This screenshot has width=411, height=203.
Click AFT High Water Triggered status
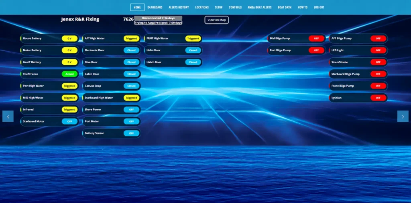(132, 38)
